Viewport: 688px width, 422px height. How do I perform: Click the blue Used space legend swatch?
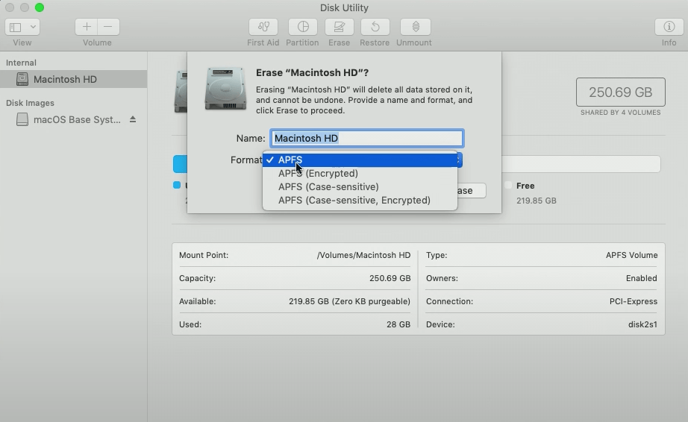coord(177,185)
